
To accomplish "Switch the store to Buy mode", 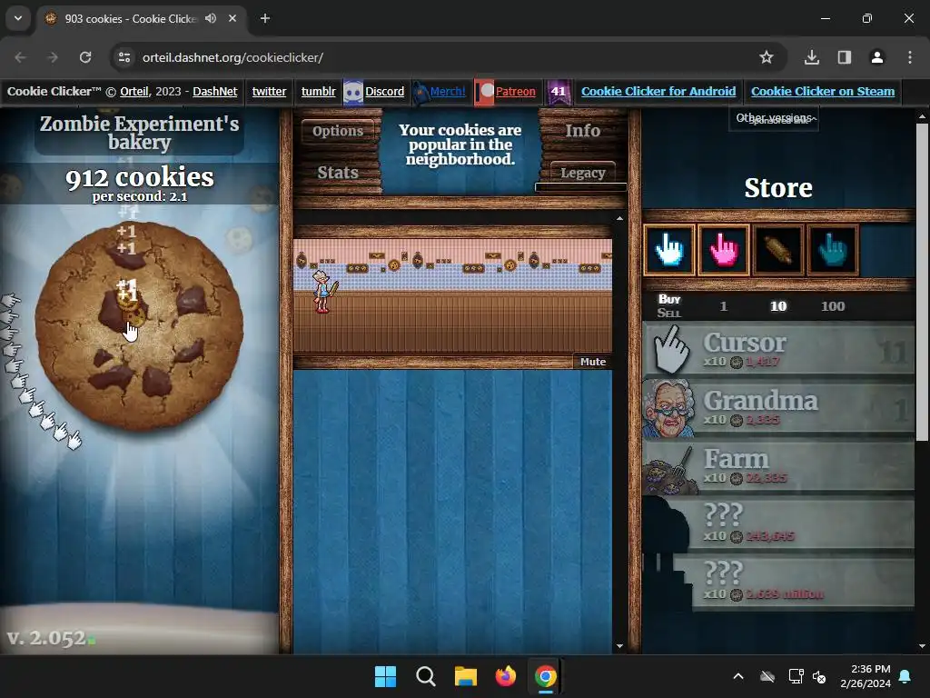I will [669, 299].
